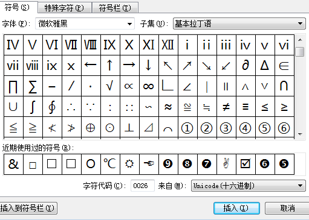
Task: Select the up arrow ↑ symbol
Action: coord(110,66)
